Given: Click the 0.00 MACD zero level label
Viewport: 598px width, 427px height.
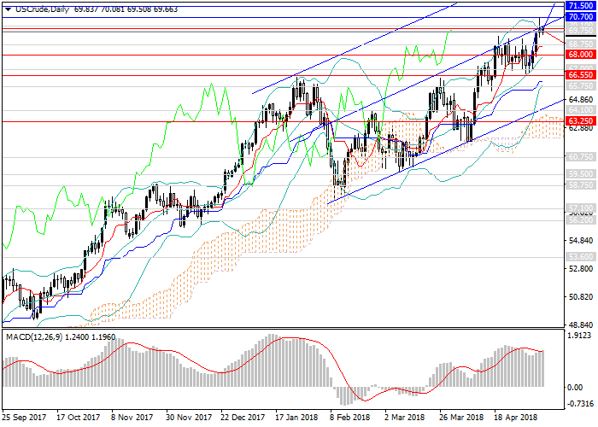Looking at the screenshot, I should pos(577,386).
